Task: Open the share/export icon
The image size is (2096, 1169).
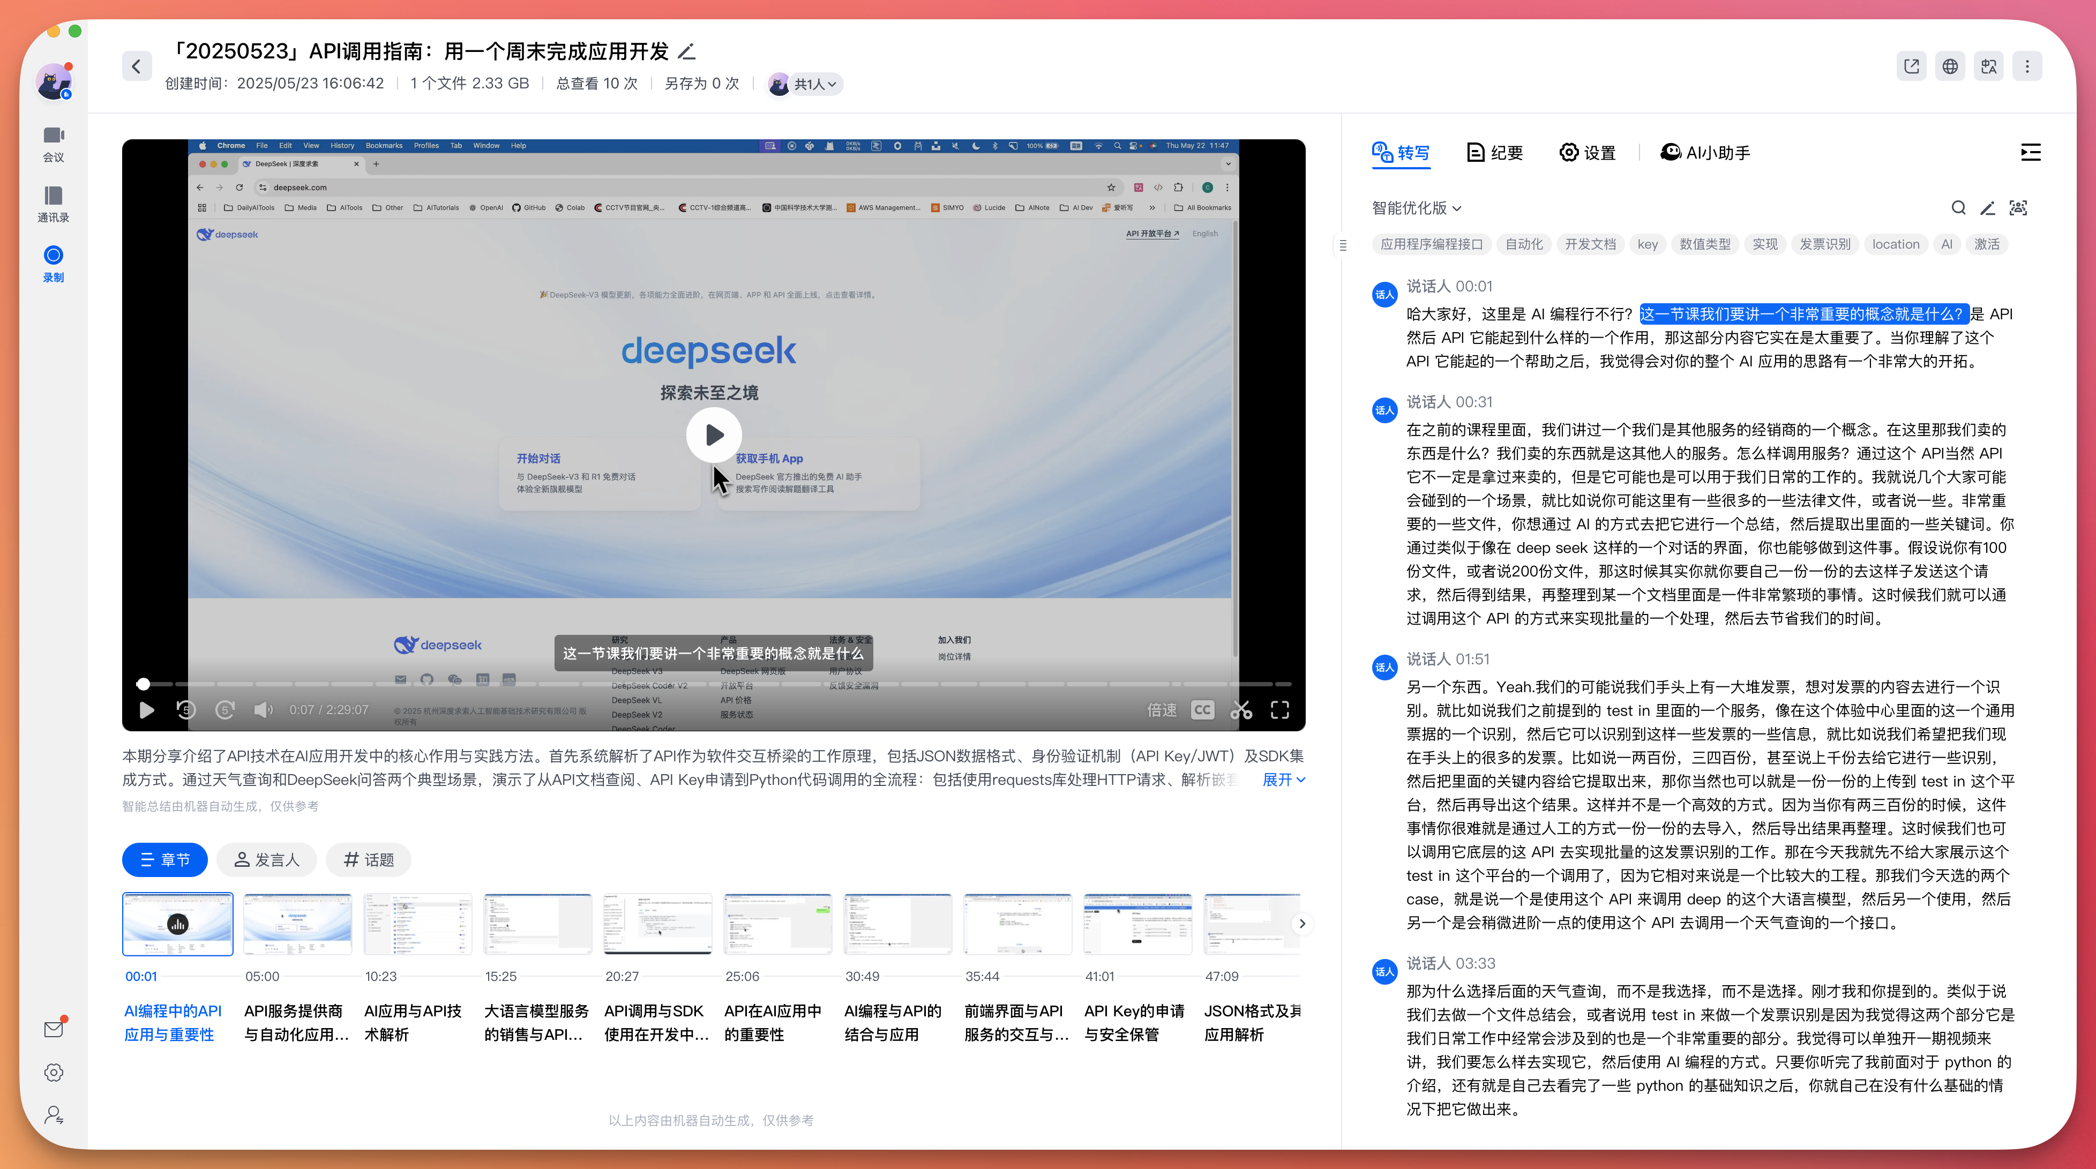Action: [1911, 66]
